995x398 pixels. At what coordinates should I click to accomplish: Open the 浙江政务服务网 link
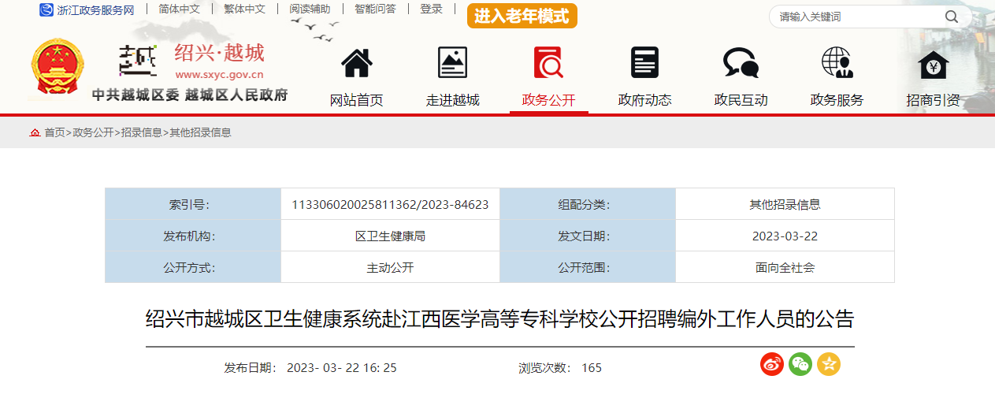(x=95, y=9)
